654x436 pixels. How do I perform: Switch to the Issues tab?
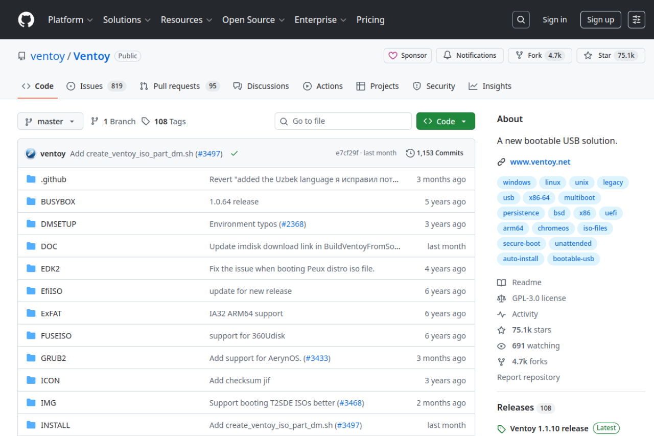[89, 86]
